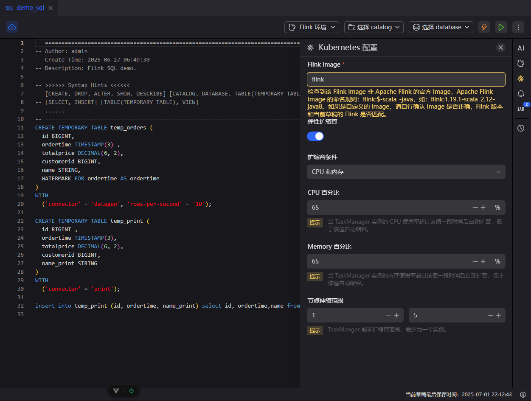Increase CPU 百分比 with plus button
This screenshot has width=531, height=401.
tap(483, 208)
